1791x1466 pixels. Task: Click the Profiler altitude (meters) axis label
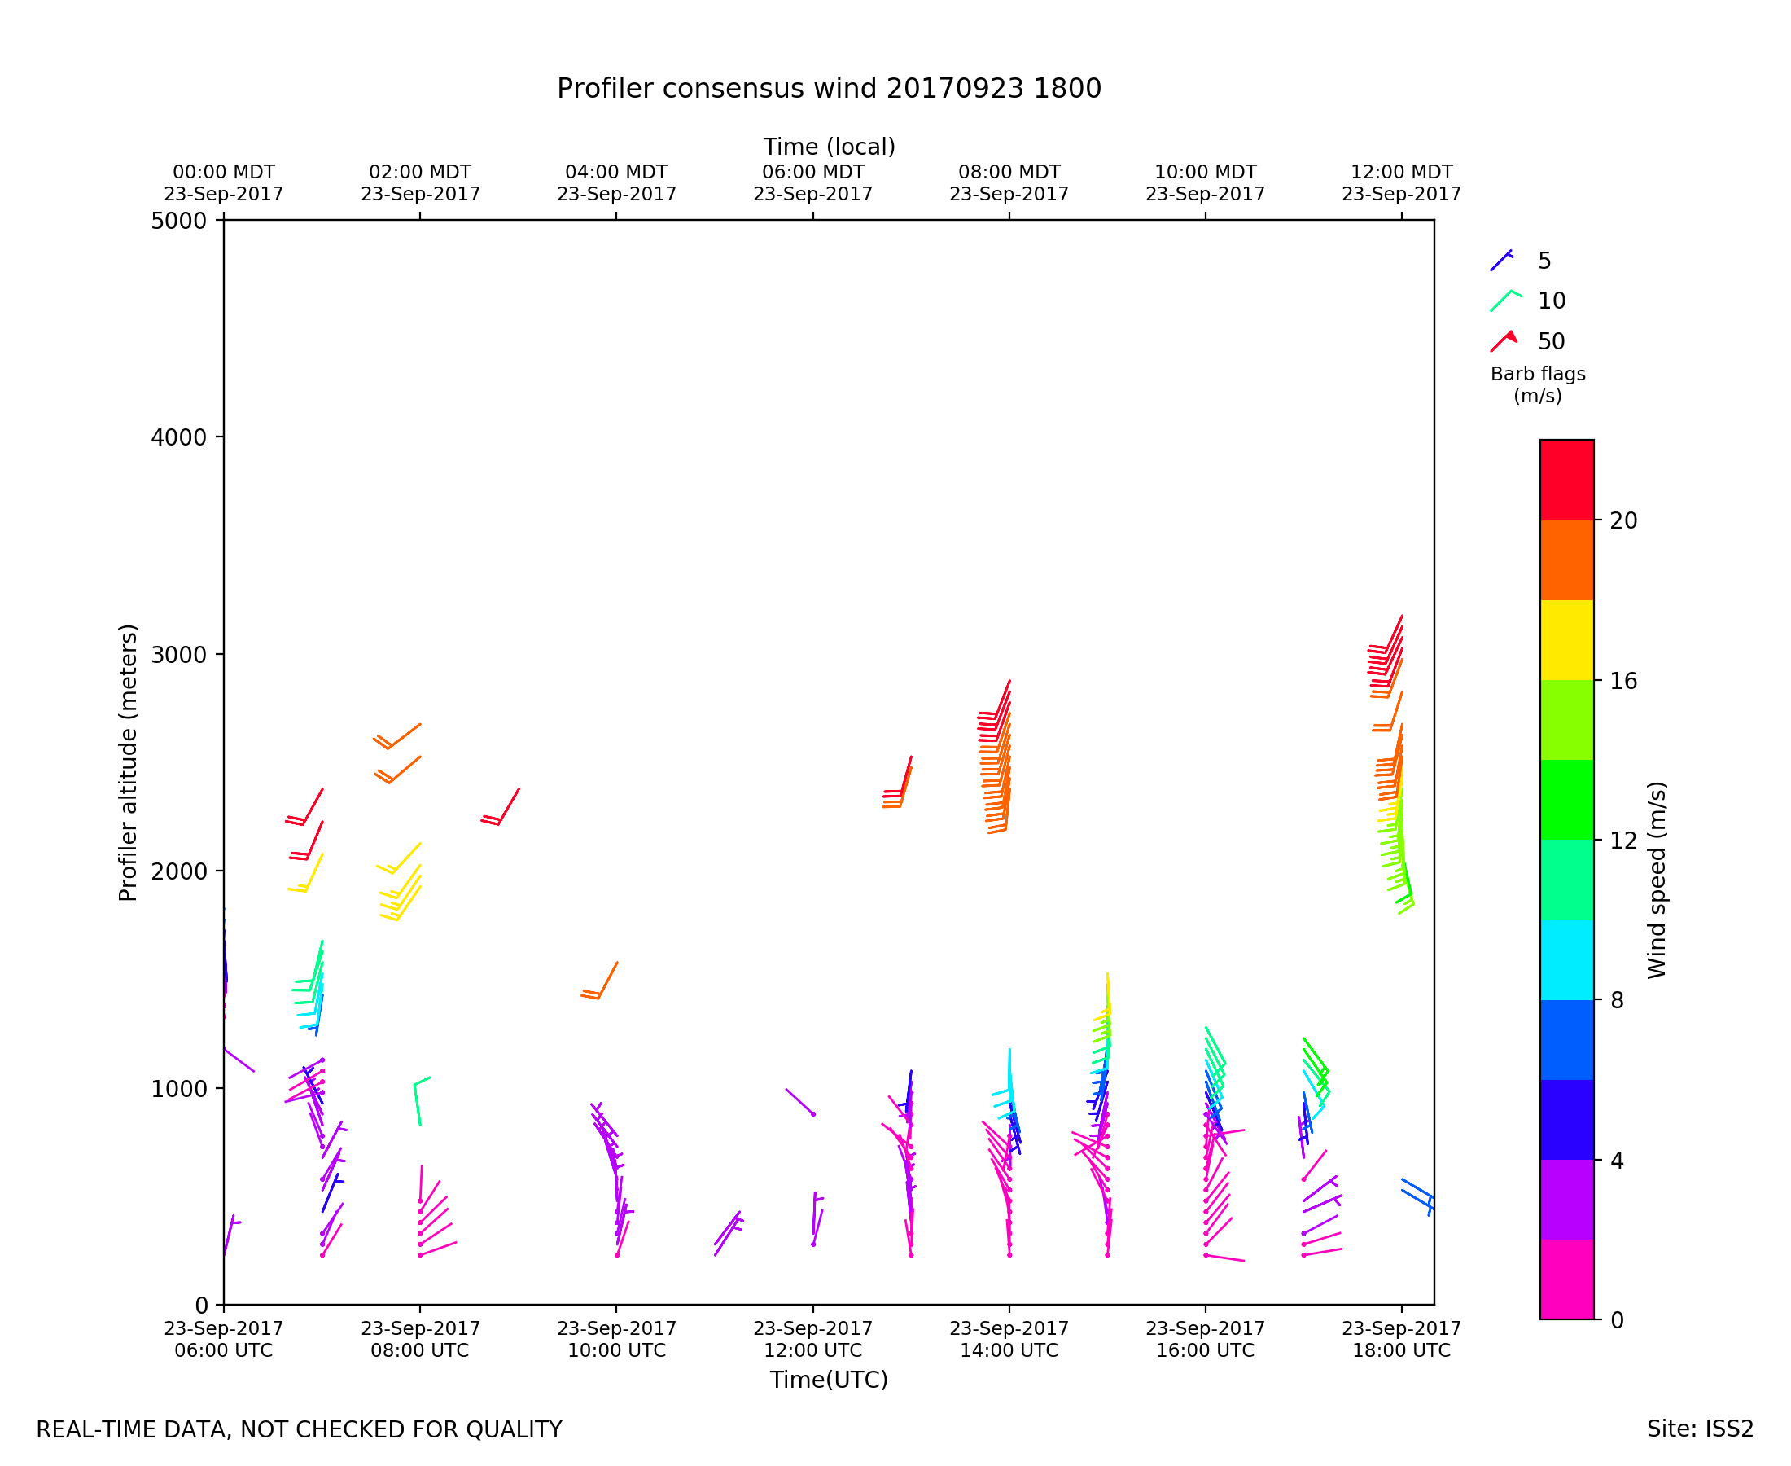coord(128,762)
